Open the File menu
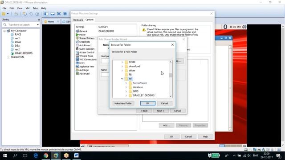285x160 pixels. [4, 8]
